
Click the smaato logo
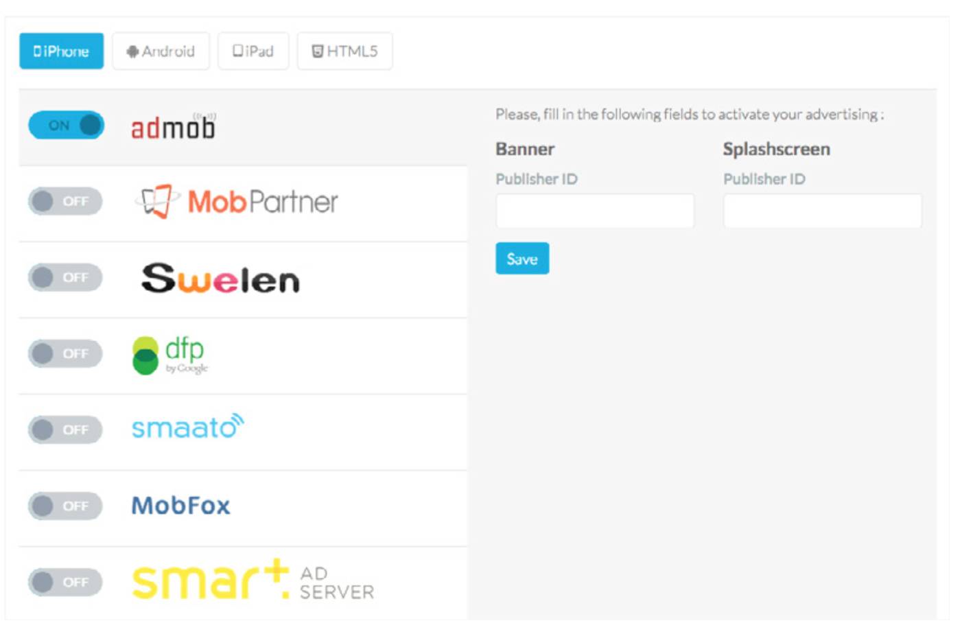pyautogui.click(x=187, y=427)
